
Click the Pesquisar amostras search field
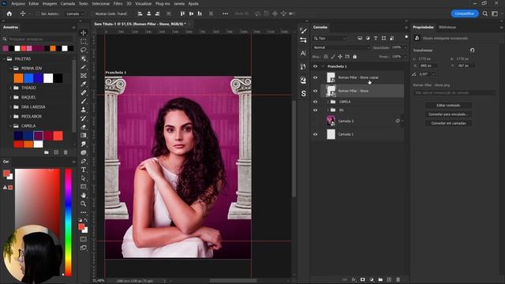pos(38,39)
